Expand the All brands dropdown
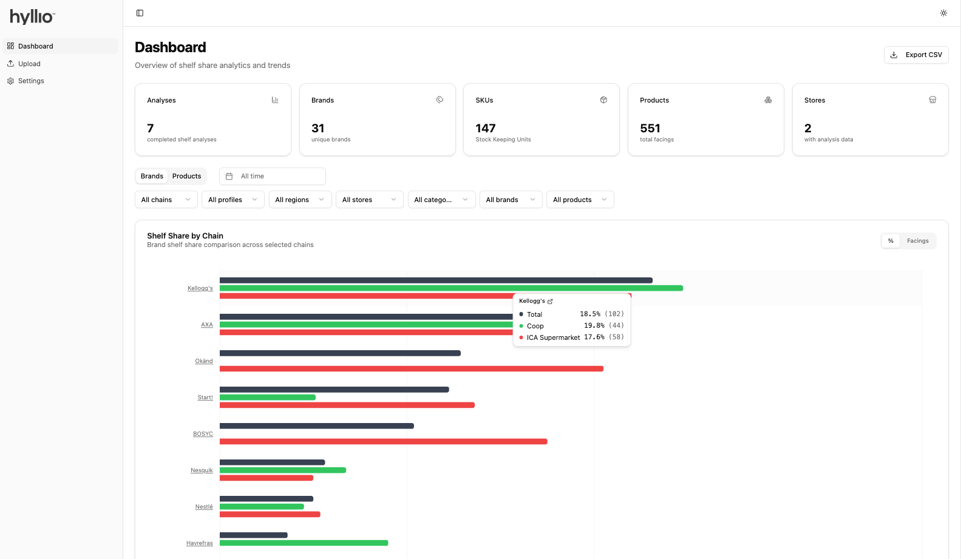 [511, 200]
